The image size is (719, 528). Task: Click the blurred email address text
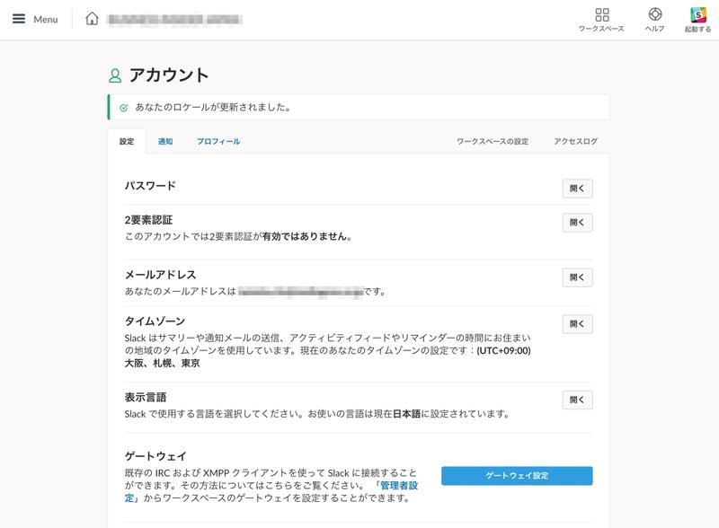click(x=301, y=292)
